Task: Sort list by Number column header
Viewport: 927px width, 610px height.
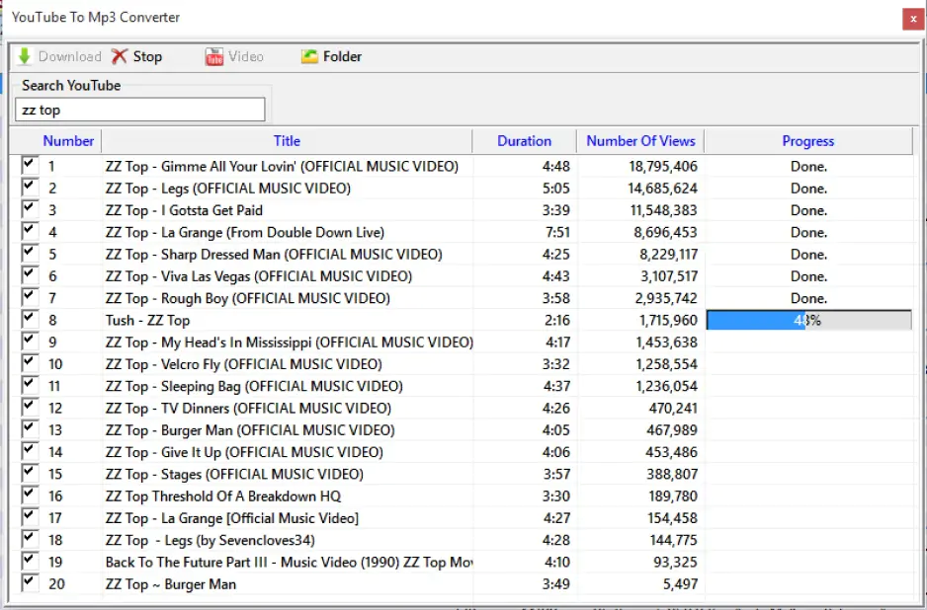Action: 68,141
